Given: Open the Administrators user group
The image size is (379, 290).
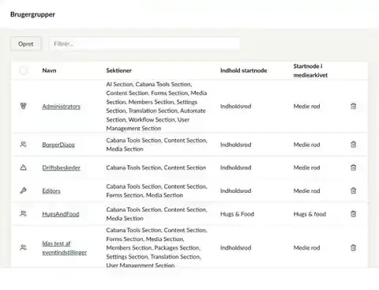Looking at the screenshot, I should click(x=61, y=107).
